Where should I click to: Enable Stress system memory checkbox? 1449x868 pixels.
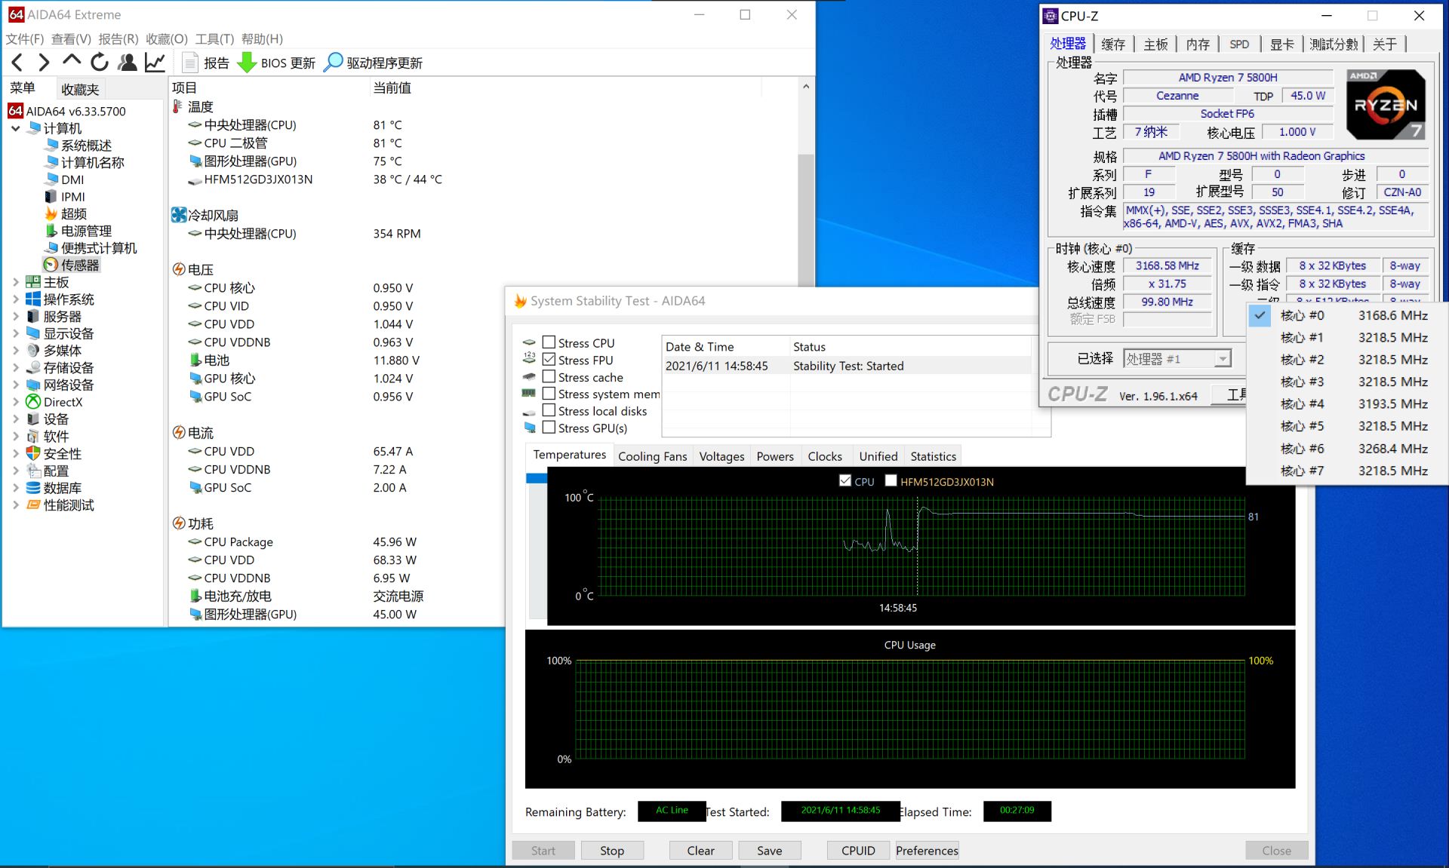(x=549, y=394)
